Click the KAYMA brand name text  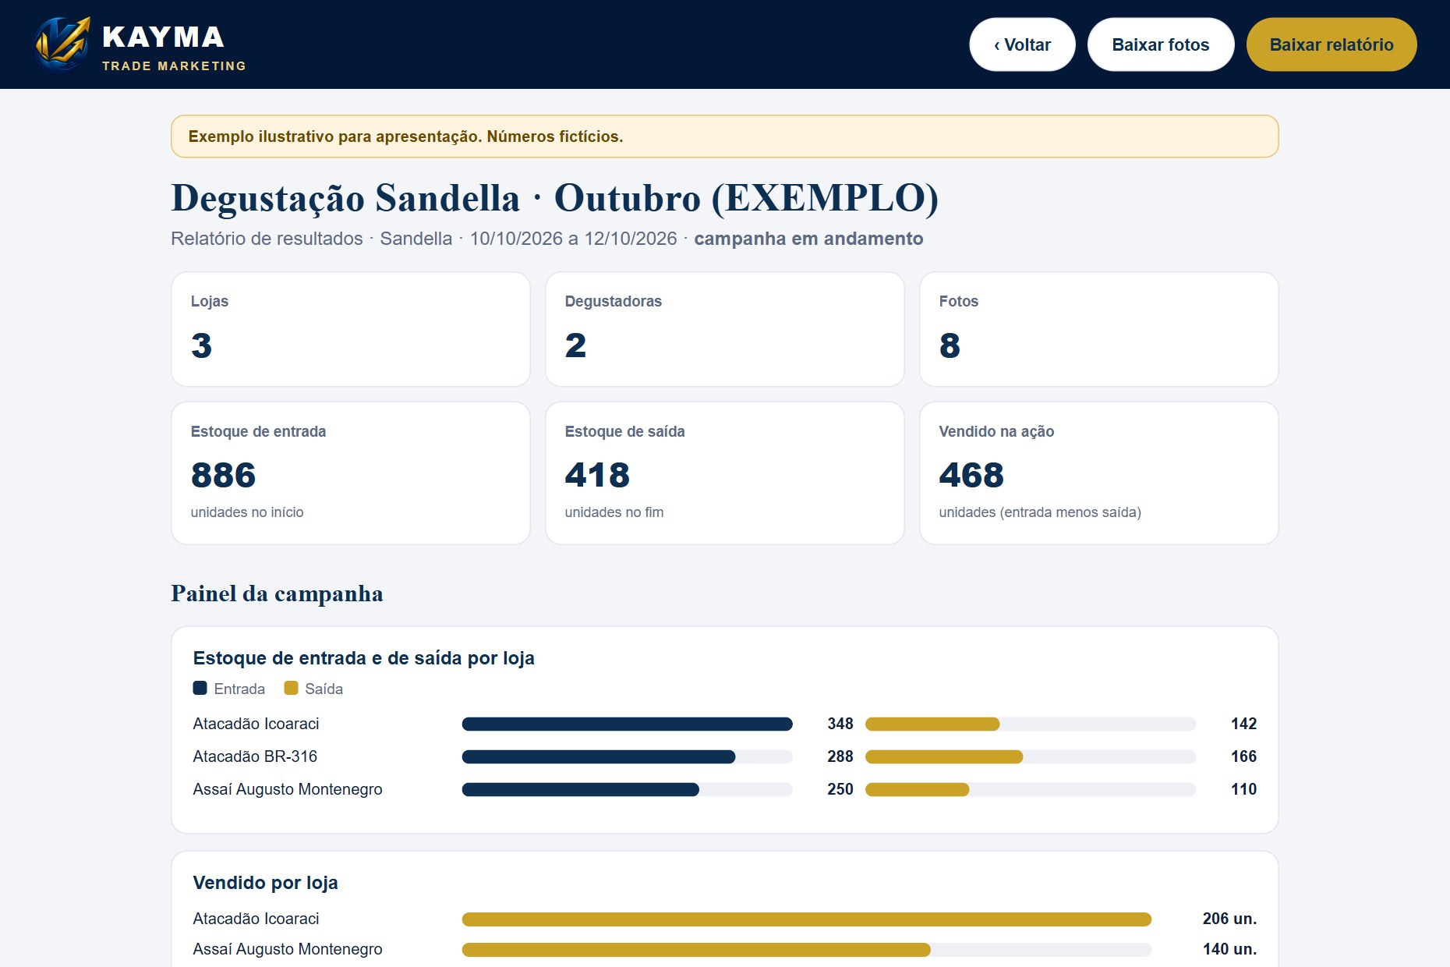pyautogui.click(x=163, y=37)
